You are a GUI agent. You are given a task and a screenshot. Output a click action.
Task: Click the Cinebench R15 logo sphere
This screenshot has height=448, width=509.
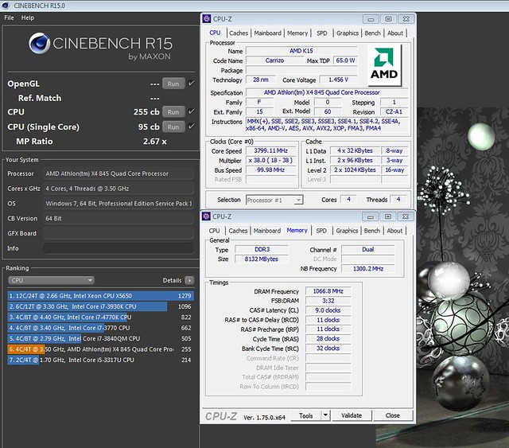click(39, 43)
